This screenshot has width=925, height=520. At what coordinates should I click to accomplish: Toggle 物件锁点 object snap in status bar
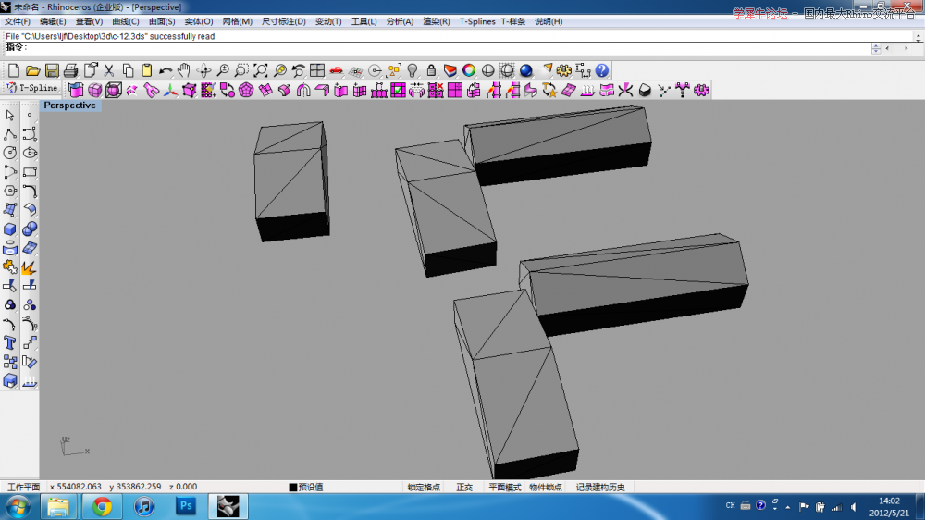point(545,487)
